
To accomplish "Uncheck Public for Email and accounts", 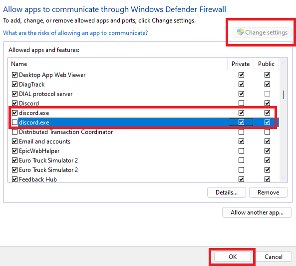I will 267,141.
